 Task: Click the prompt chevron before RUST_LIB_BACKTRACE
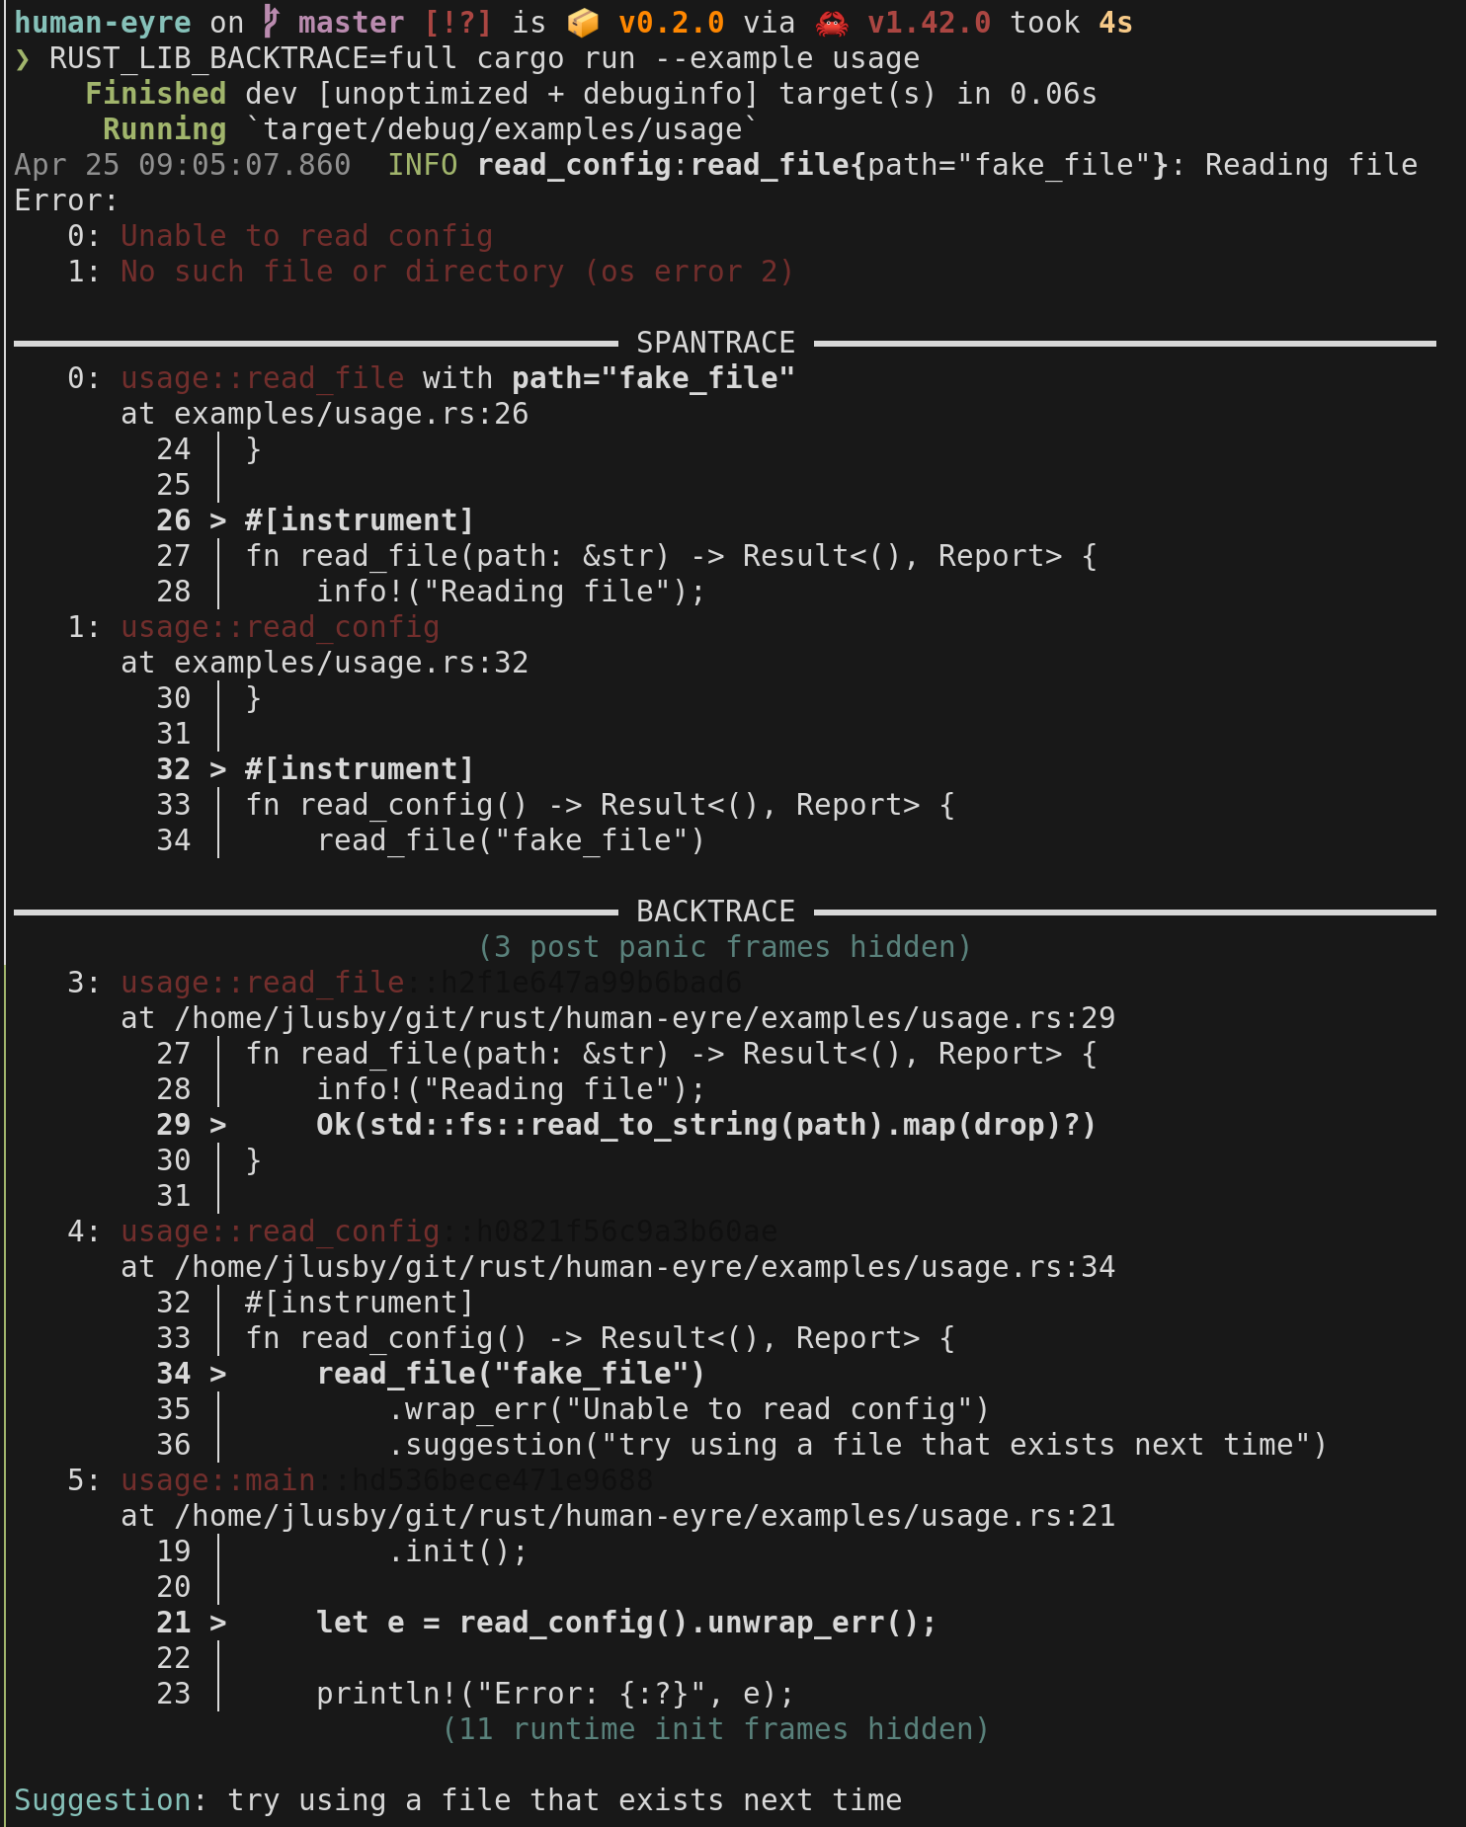point(23,59)
